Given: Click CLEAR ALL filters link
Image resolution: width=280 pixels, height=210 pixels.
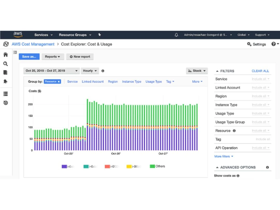Looking at the screenshot, I should (x=260, y=71).
